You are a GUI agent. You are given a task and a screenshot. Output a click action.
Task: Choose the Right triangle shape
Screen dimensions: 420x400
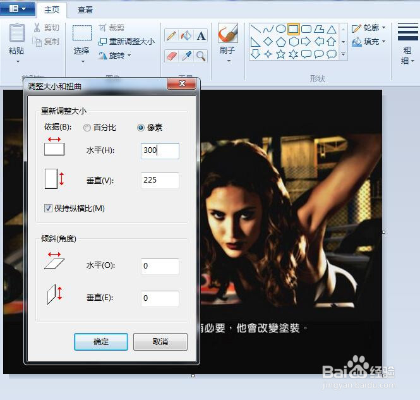coord(256,42)
